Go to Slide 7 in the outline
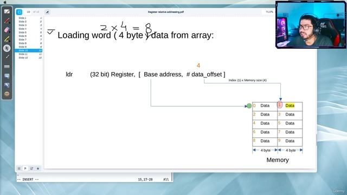The height and width of the screenshot is (195, 347). (29, 40)
